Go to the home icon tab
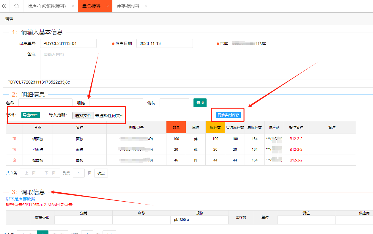The width and height of the screenshot is (373, 234). click(17, 6)
